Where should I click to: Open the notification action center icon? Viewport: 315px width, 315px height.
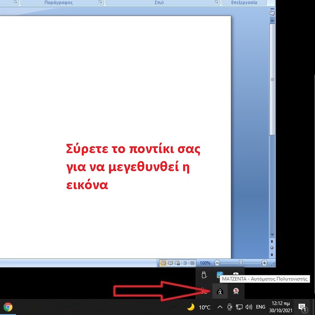(x=302, y=307)
